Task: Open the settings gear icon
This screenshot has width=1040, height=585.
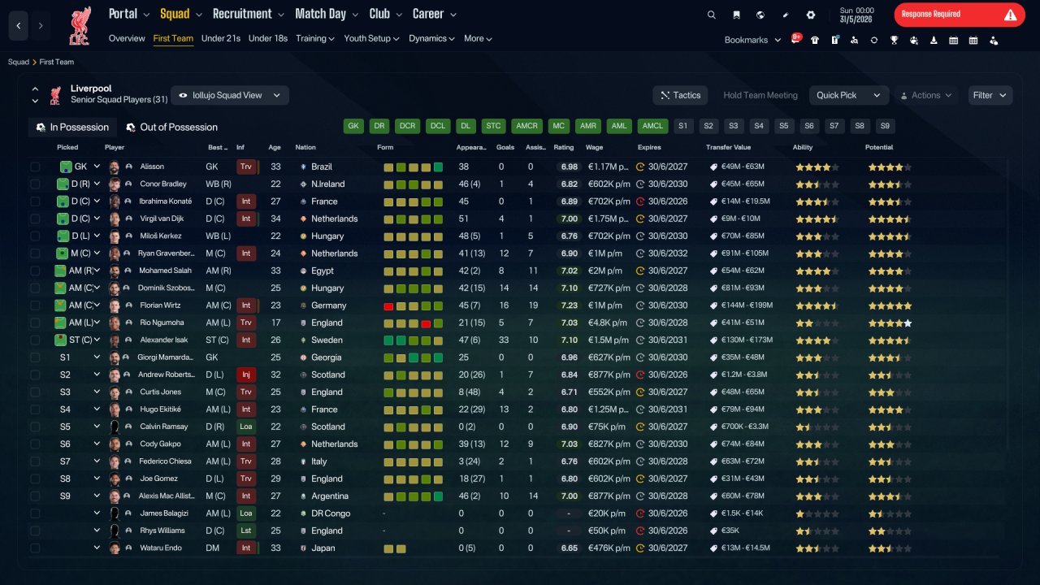Action: pyautogui.click(x=810, y=15)
